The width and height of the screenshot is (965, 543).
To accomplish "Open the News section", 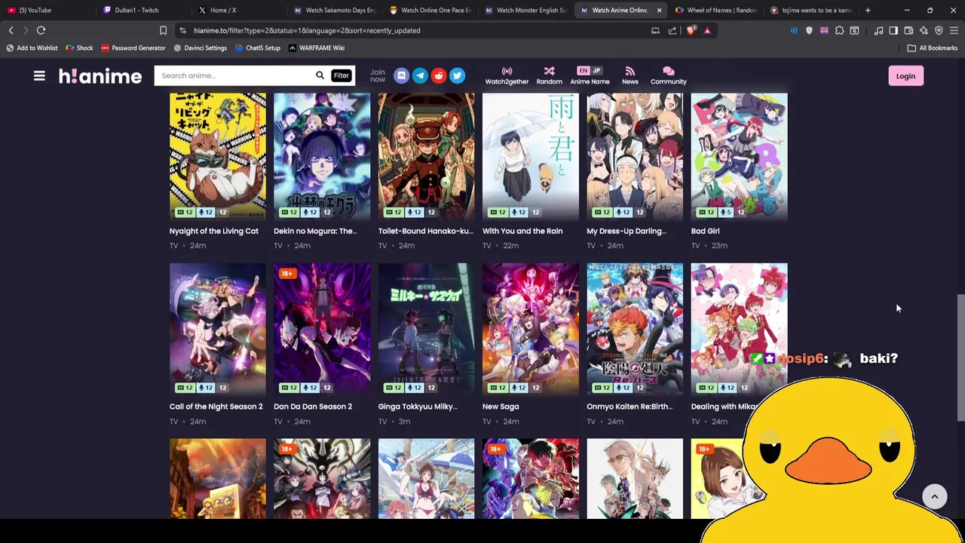I will click(630, 75).
